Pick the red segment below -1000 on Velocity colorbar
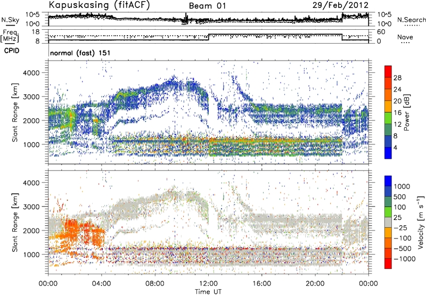426x295 pixels. pos(388,264)
